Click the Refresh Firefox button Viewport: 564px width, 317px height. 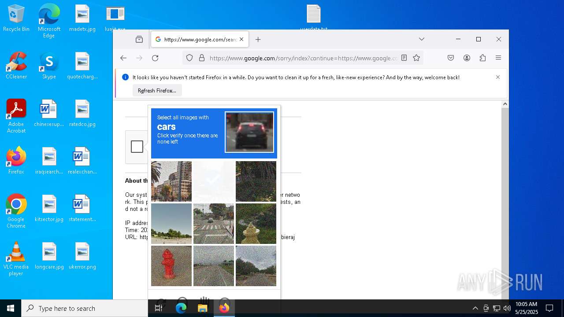(157, 91)
